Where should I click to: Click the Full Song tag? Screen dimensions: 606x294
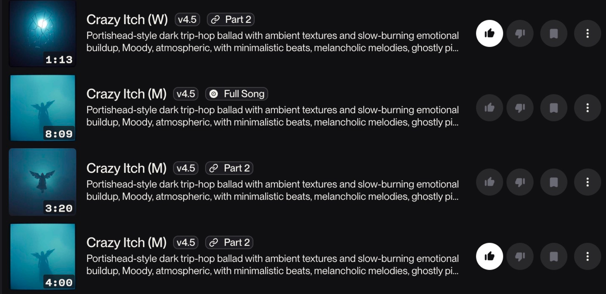pyautogui.click(x=236, y=94)
